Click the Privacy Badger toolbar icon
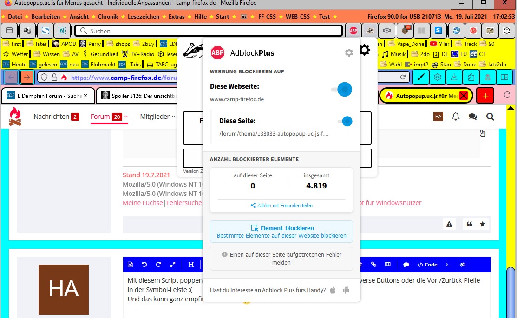The height and width of the screenshot is (318, 517). (x=370, y=31)
